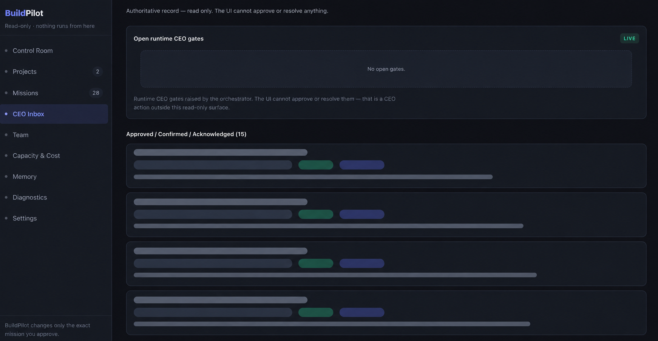Click 'Approved / Confirmed / Acknowledged (15)' heading
The image size is (658, 341).
186,134
